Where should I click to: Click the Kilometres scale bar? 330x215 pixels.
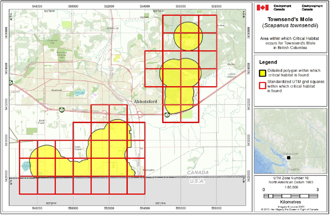[290, 195]
